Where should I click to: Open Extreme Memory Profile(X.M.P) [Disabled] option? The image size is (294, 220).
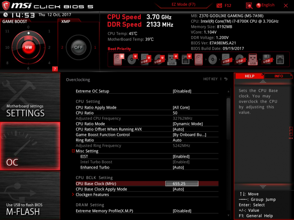point(147,211)
